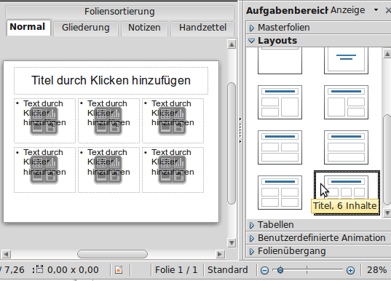Click insert-chart icon in top-left content box
The image size is (391, 281).
[51, 114]
